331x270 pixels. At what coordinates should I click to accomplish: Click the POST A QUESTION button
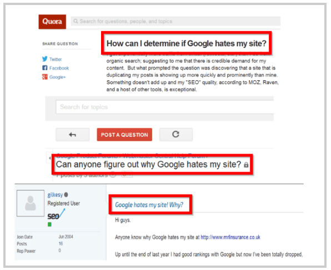[x=124, y=135]
